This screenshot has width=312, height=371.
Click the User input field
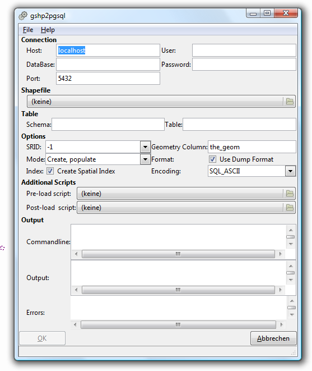pyautogui.click(x=244, y=50)
